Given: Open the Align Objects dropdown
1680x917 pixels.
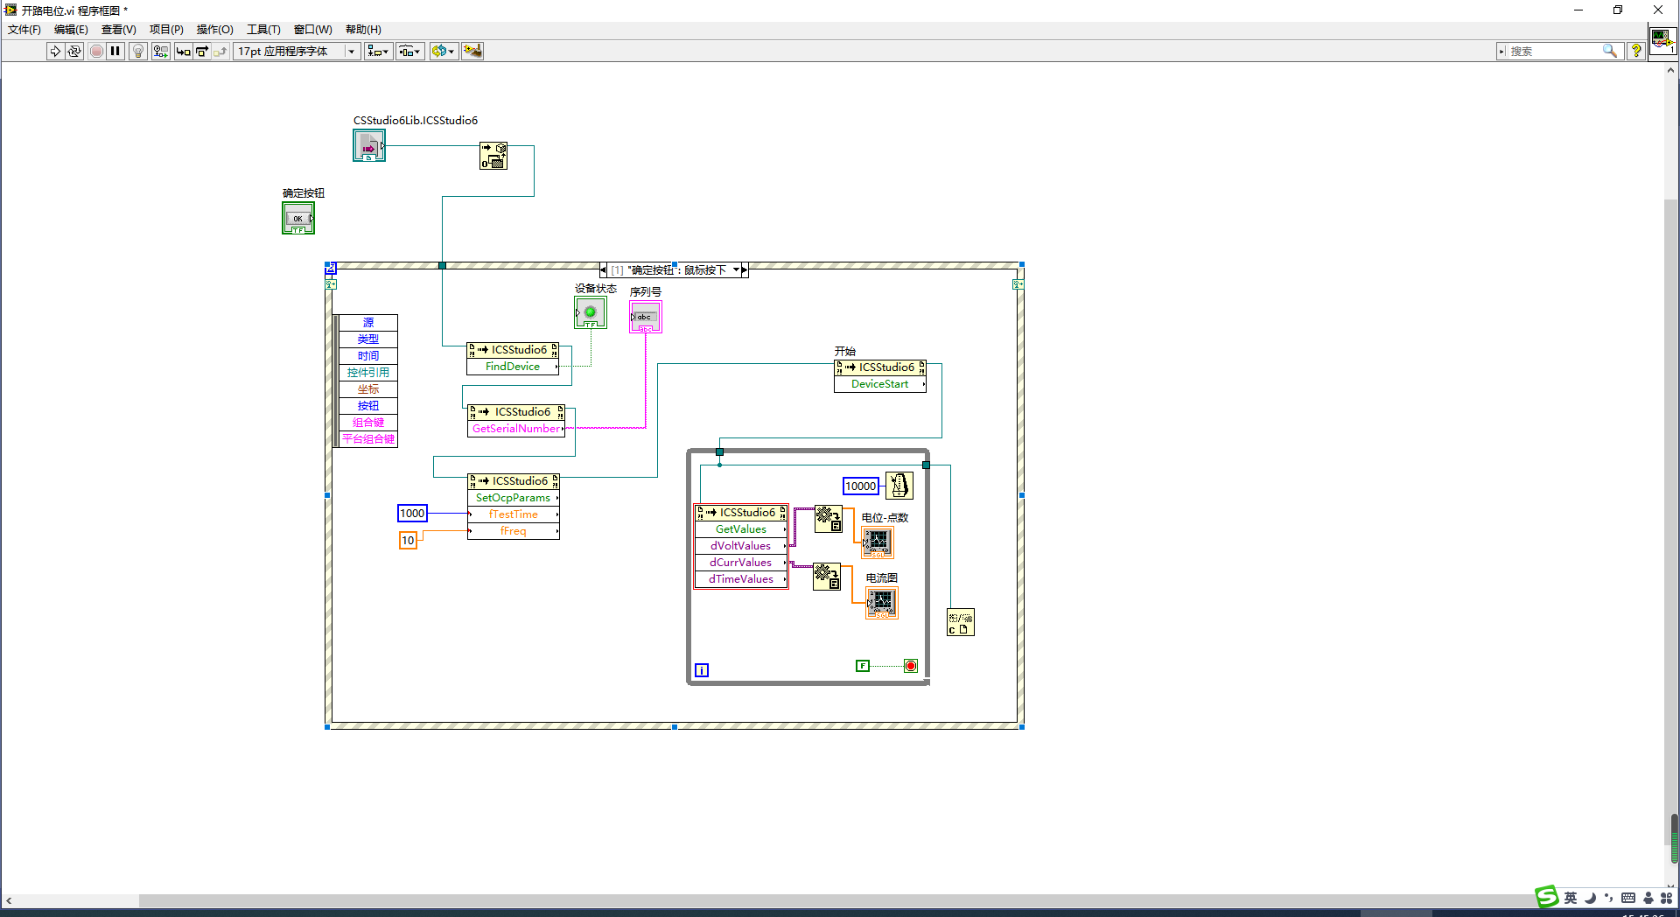Looking at the screenshot, I should tap(378, 52).
